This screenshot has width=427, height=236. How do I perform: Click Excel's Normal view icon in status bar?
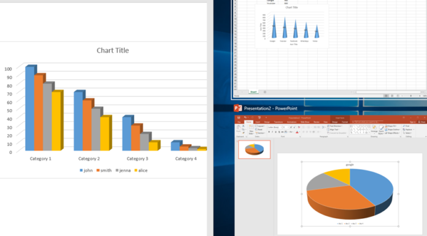(386, 96)
